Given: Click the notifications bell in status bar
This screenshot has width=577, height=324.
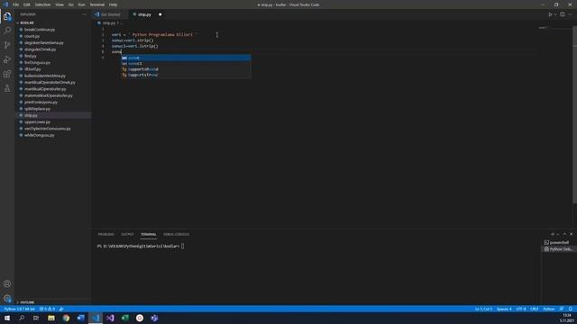Looking at the screenshot, I should 571,309.
